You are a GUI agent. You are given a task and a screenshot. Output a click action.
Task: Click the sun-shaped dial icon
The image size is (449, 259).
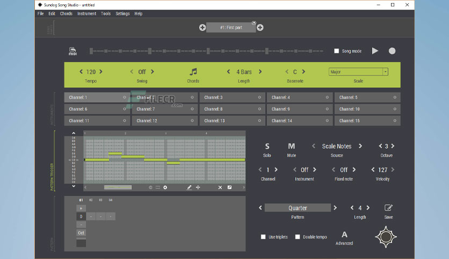click(x=386, y=237)
